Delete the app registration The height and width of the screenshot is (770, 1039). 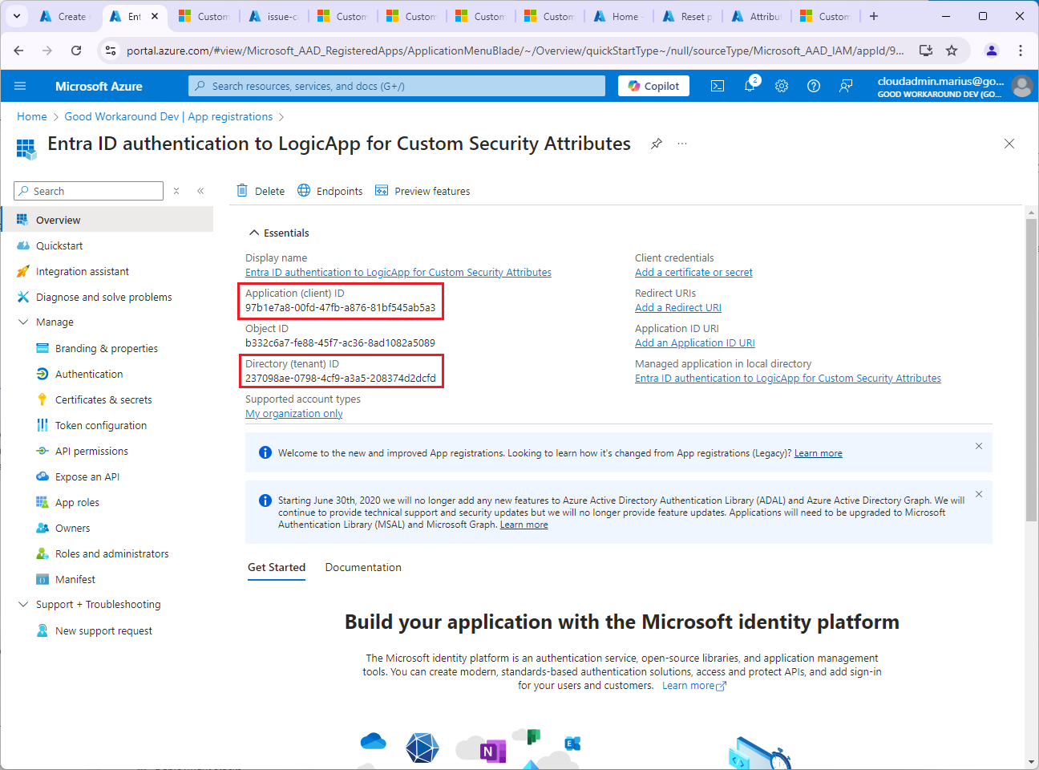(x=261, y=191)
